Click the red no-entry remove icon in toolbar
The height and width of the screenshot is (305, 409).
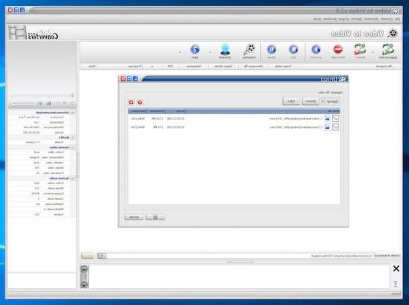tap(338, 49)
